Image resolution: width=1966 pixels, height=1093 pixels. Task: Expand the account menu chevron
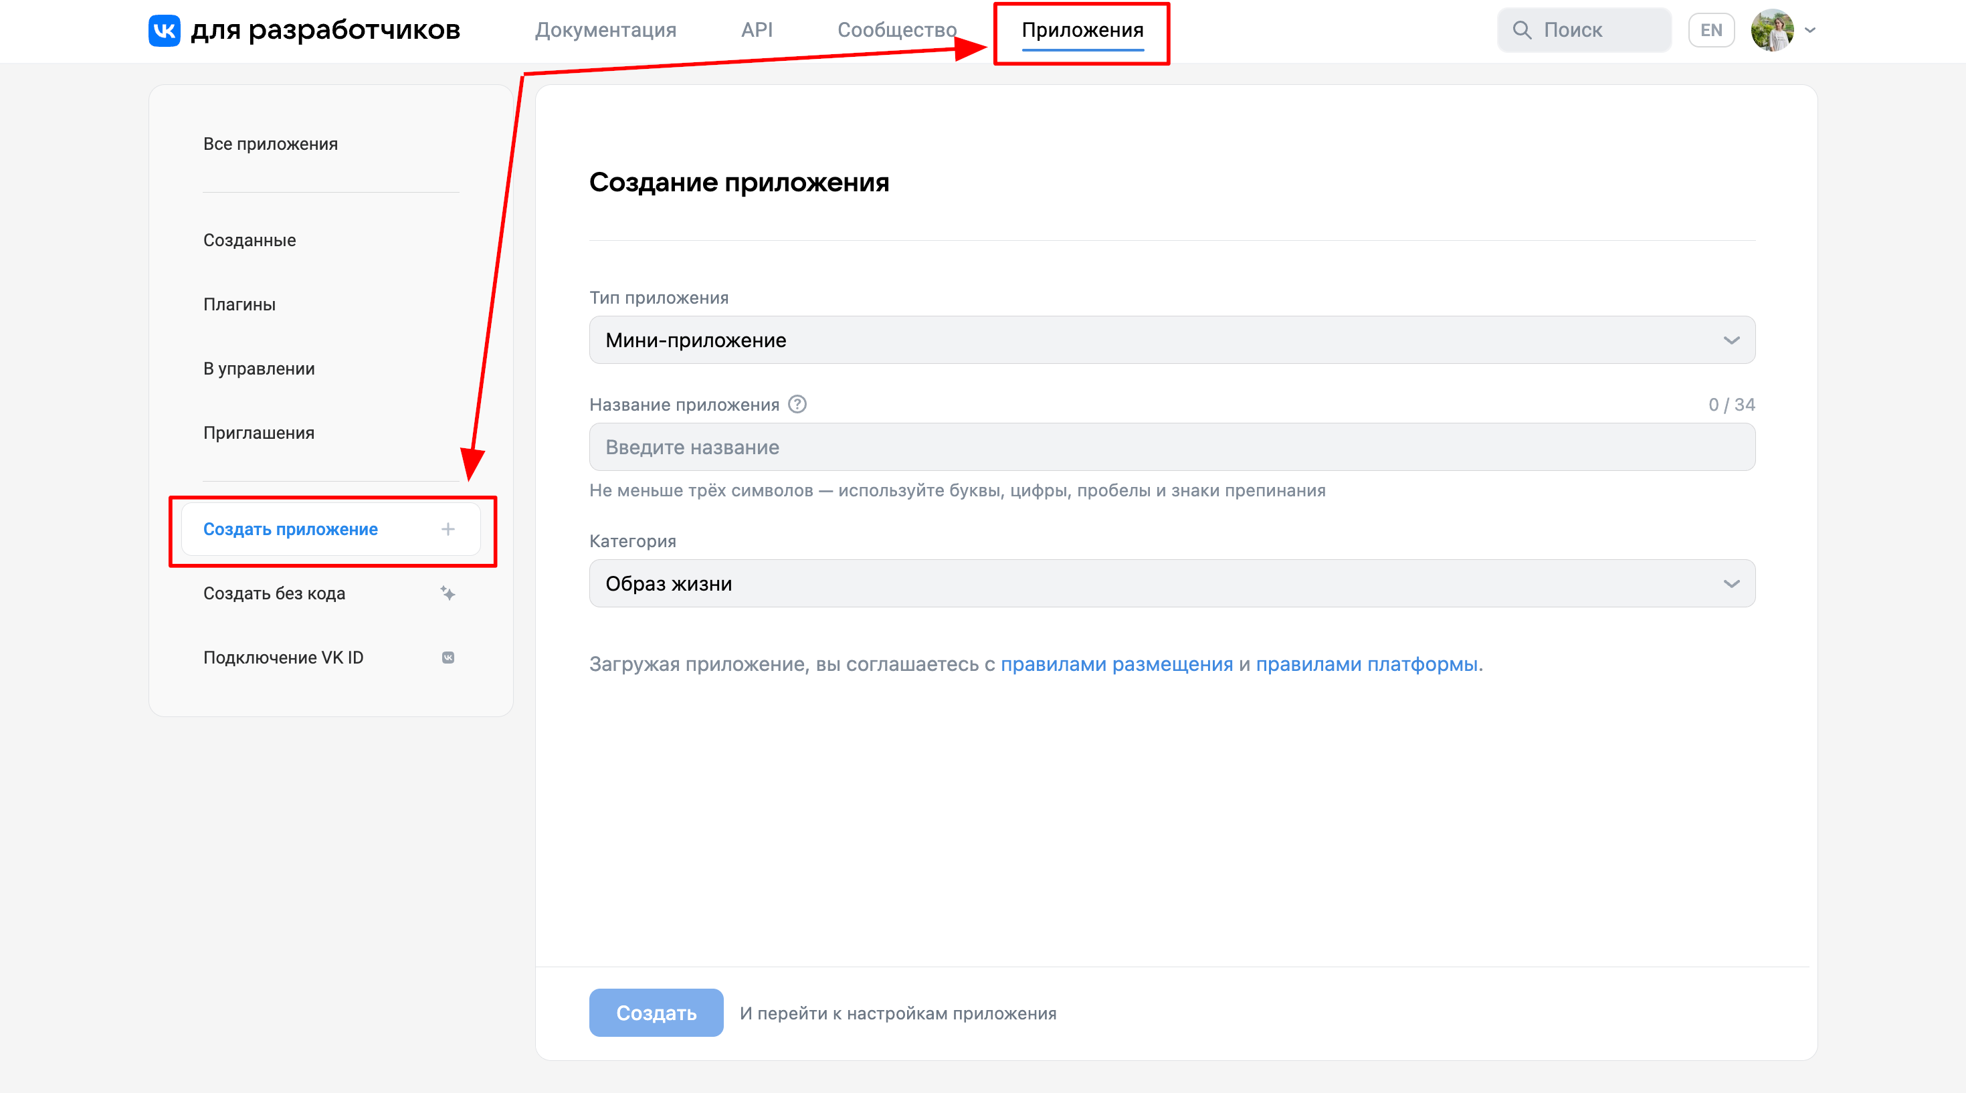pos(1809,31)
